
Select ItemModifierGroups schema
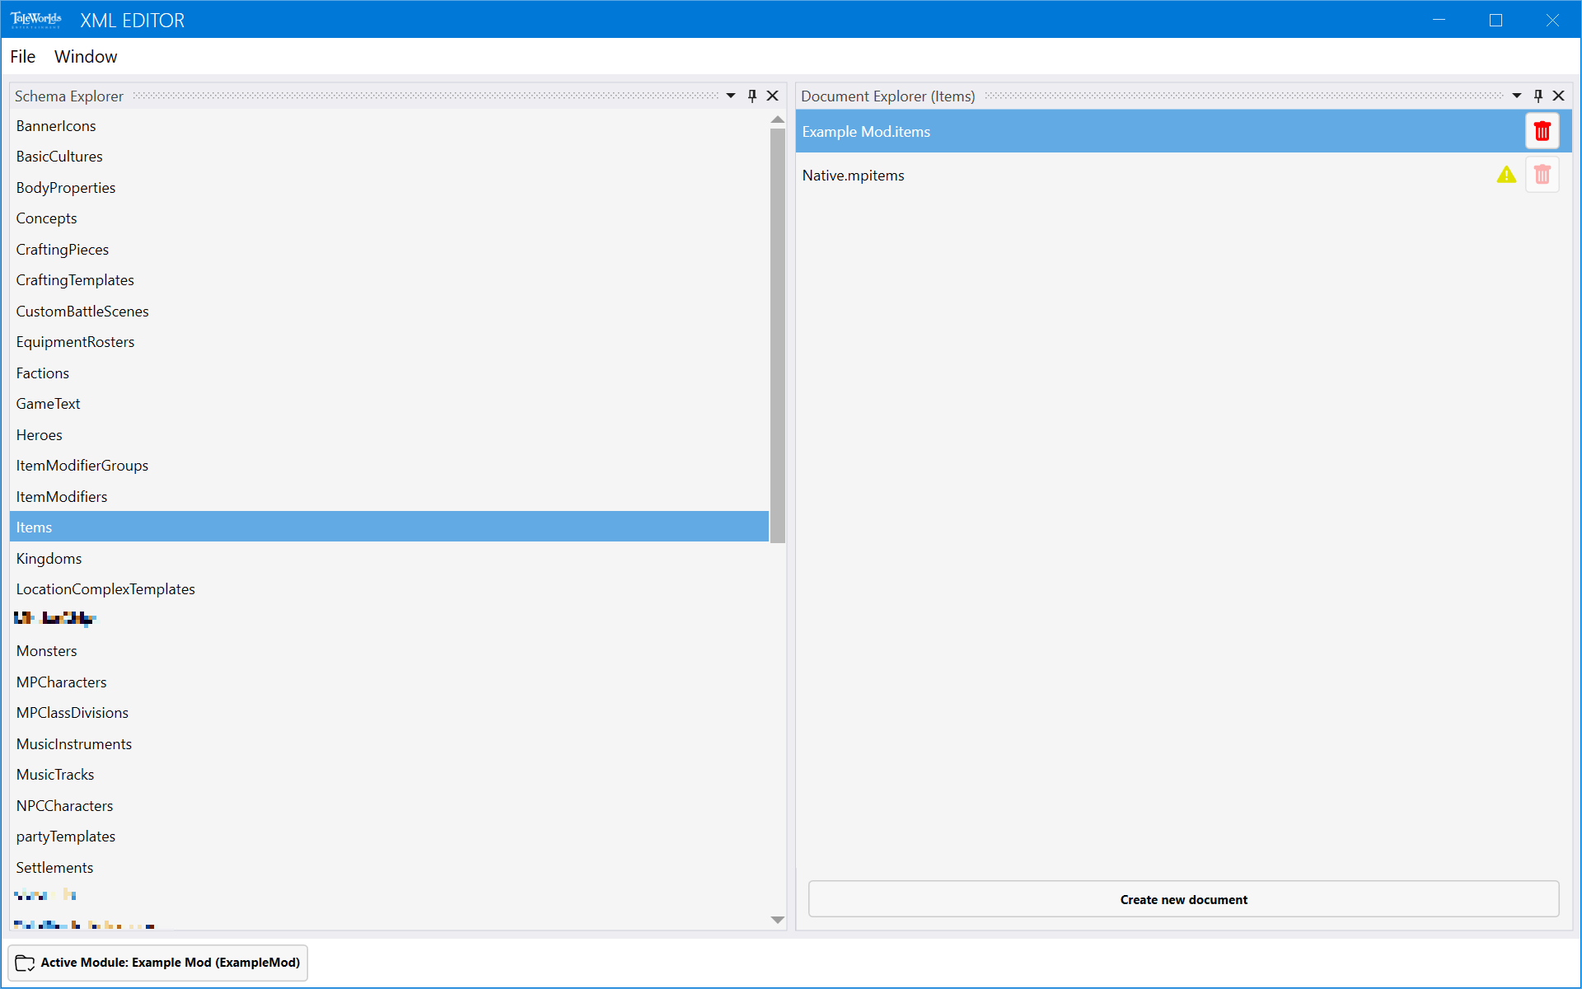tap(389, 466)
